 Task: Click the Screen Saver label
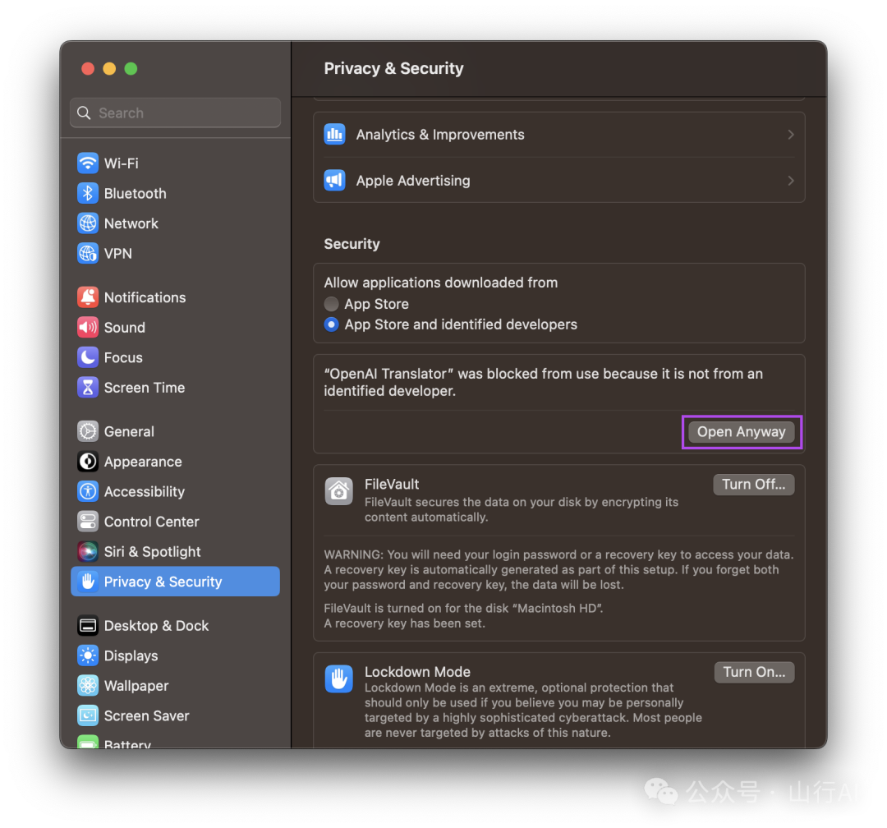pos(146,715)
